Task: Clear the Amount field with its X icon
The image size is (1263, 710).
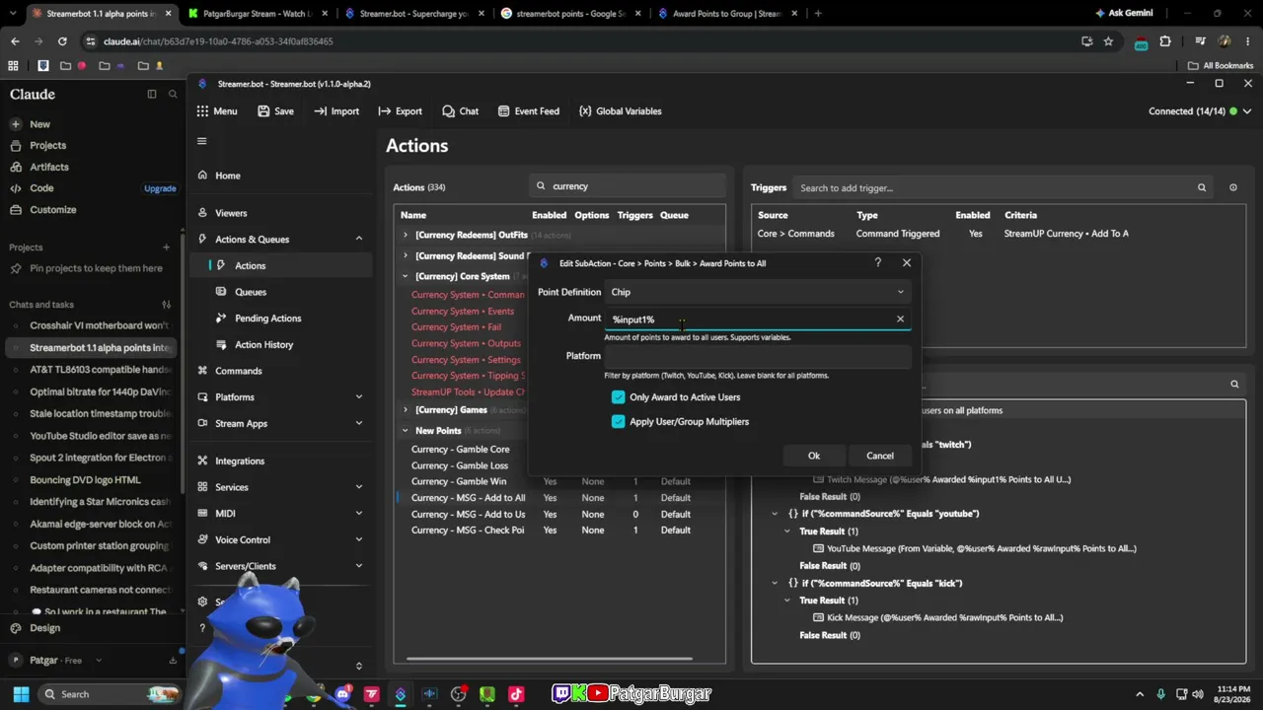Action: 900,319
